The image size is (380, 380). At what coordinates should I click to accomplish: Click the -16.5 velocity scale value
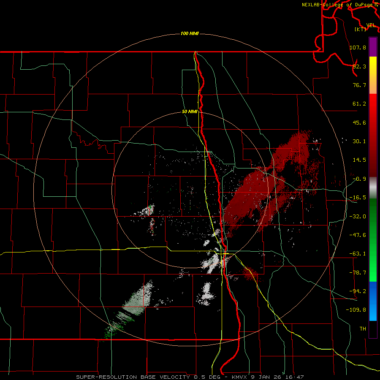[358, 198]
